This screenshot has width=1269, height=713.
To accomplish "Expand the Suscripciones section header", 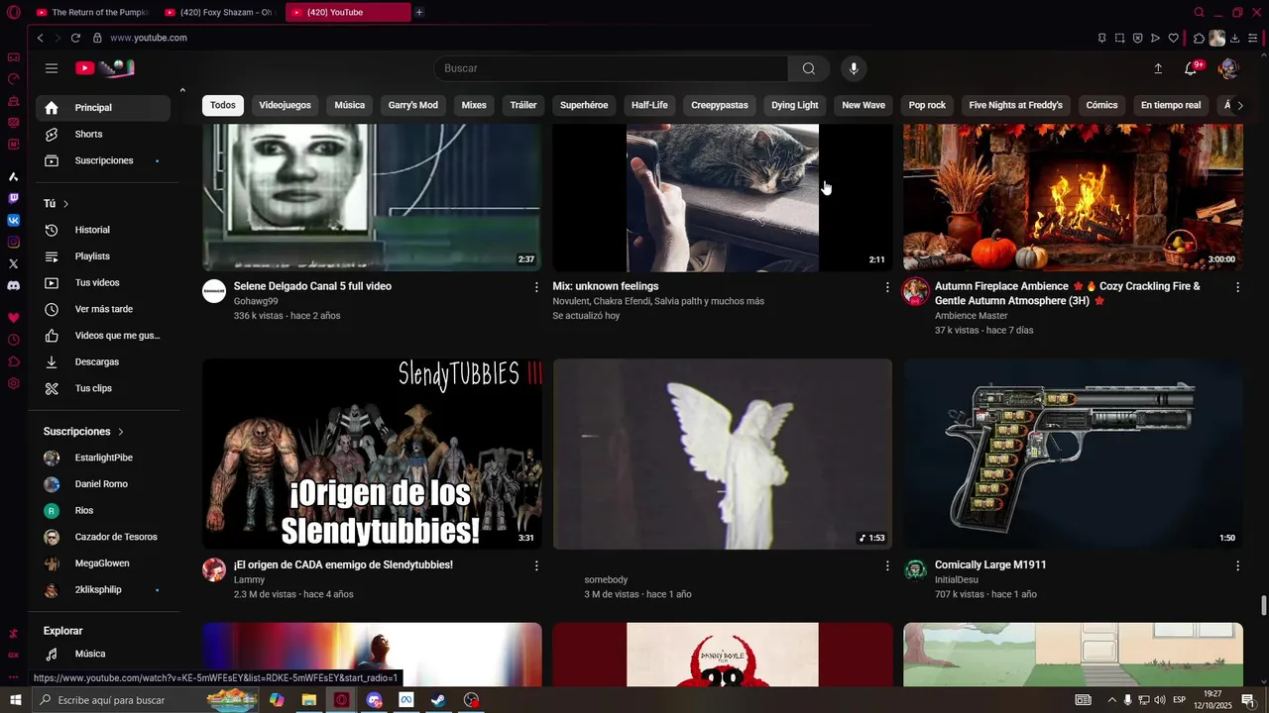I will point(84,432).
